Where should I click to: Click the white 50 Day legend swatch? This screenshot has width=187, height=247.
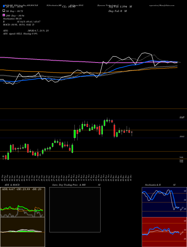coord(4,11)
